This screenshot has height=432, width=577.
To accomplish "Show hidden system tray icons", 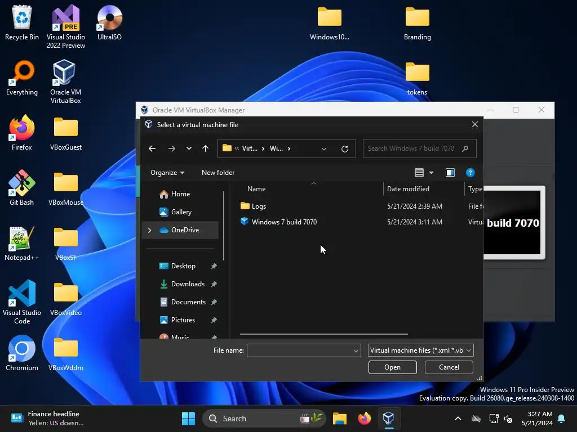I will (x=458, y=418).
